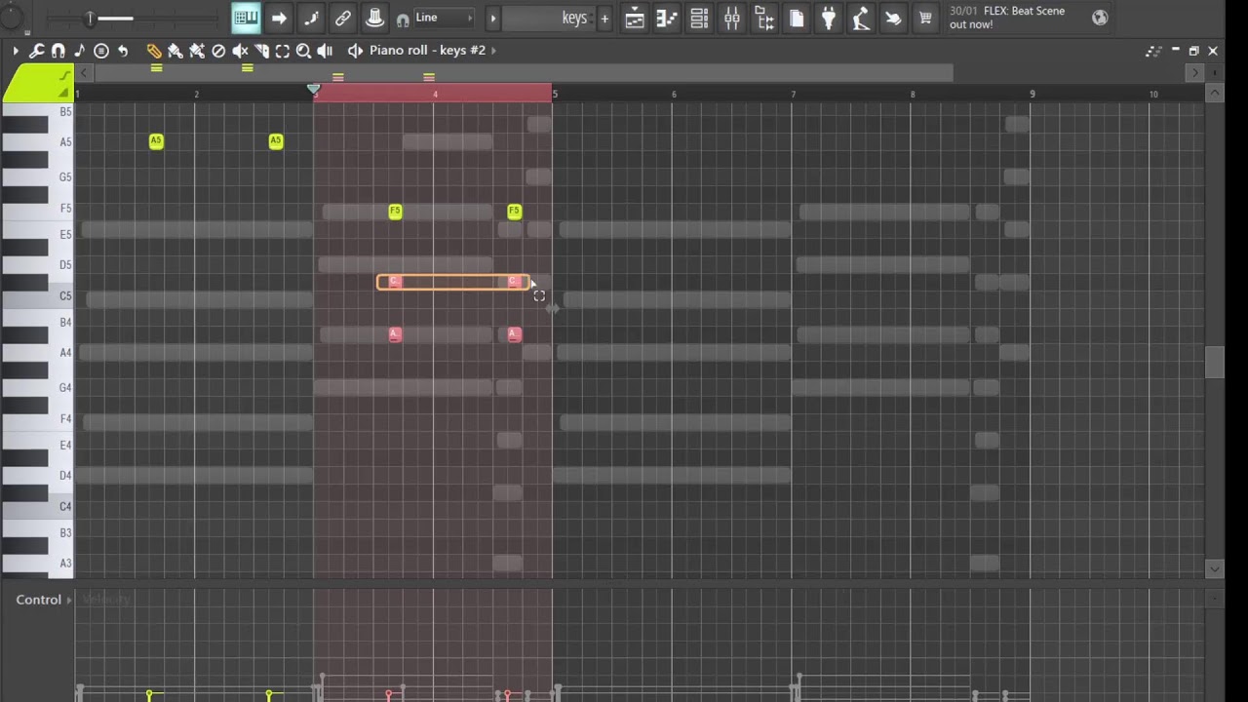Click bar 7 on the timeline ruler

click(x=793, y=94)
